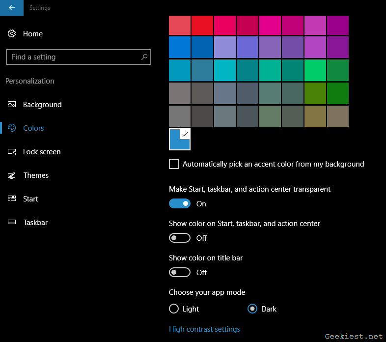Enable color on Start, taskbar, action center
The image size is (386, 342).
(180, 238)
